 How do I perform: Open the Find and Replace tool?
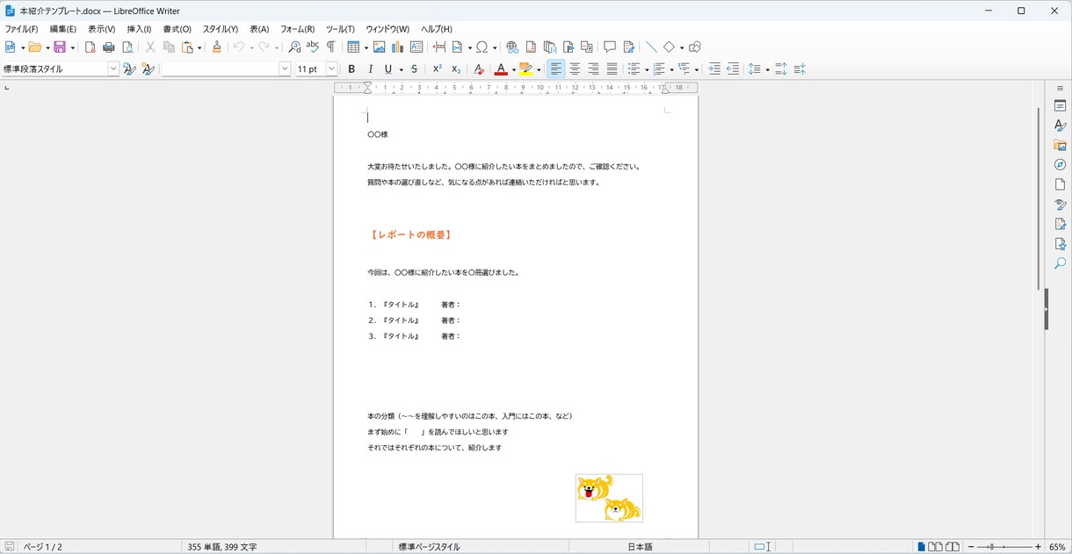pos(294,47)
